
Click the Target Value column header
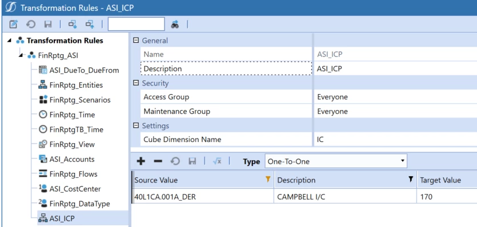(x=440, y=180)
